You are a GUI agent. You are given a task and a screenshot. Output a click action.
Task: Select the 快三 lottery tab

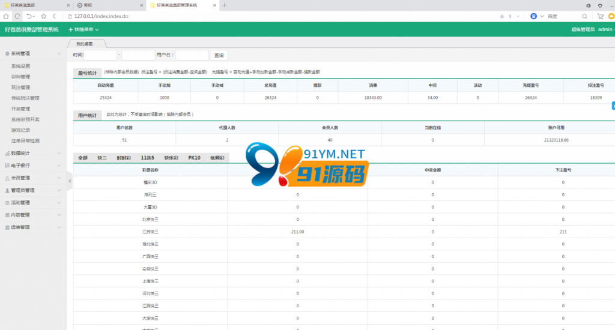point(102,158)
